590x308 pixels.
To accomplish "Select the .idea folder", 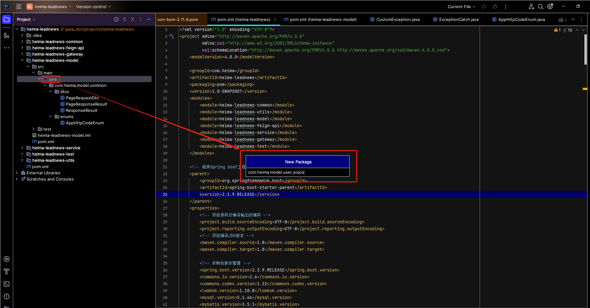I will [x=37, y=35].
